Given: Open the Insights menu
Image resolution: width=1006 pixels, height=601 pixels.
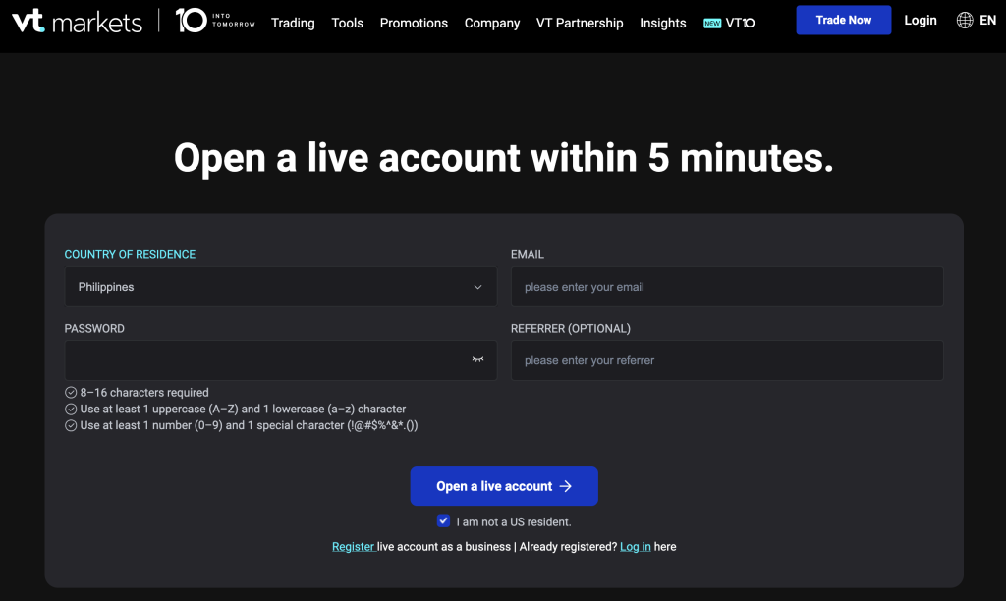Looking at the screenshot, I should pyautogui.click(x=663, y=23).
